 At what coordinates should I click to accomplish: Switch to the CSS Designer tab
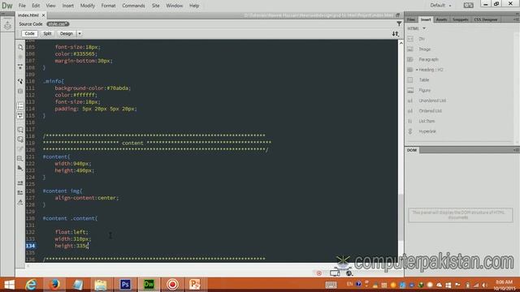(x=486, y=19)
